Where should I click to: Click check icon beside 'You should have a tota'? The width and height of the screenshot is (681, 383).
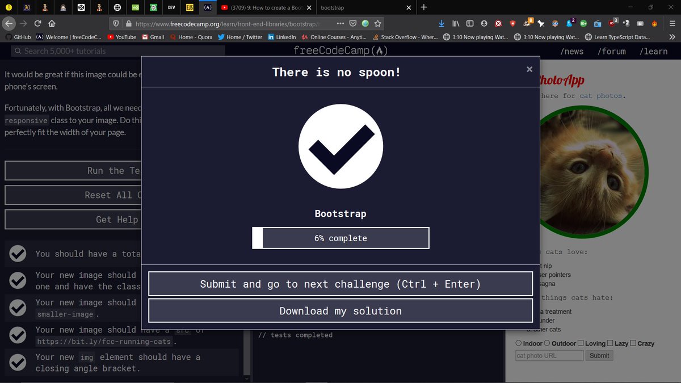point(18,254)
